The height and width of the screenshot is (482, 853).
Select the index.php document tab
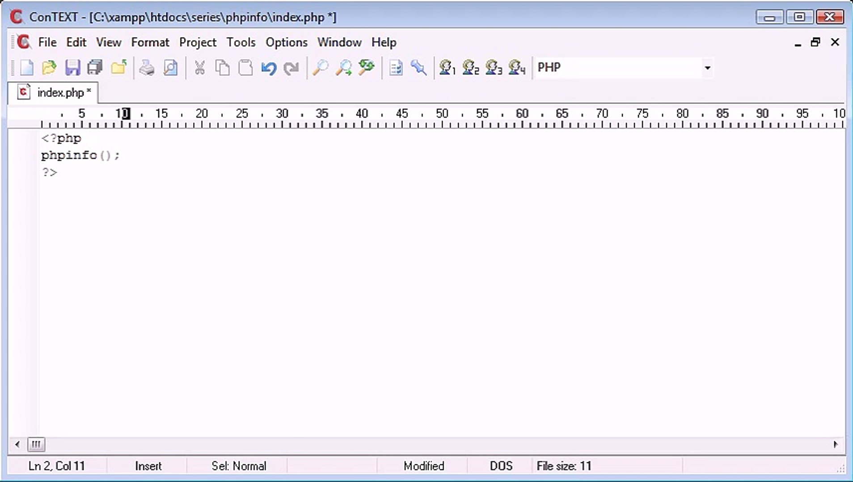click(54, 93)
